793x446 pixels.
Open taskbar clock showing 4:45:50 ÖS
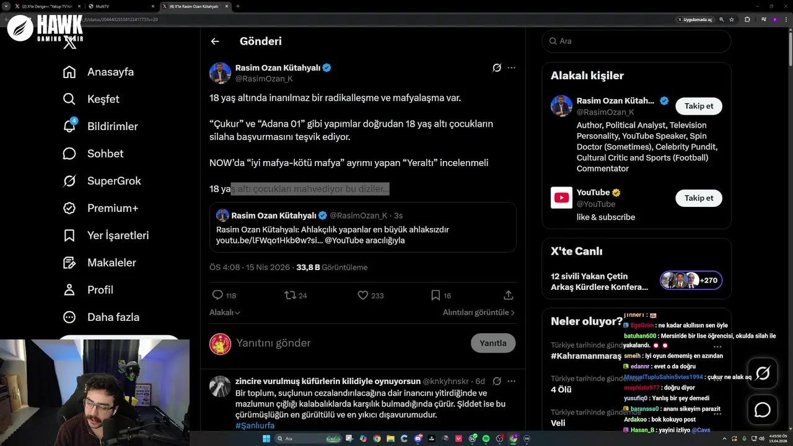pos(778,439)
